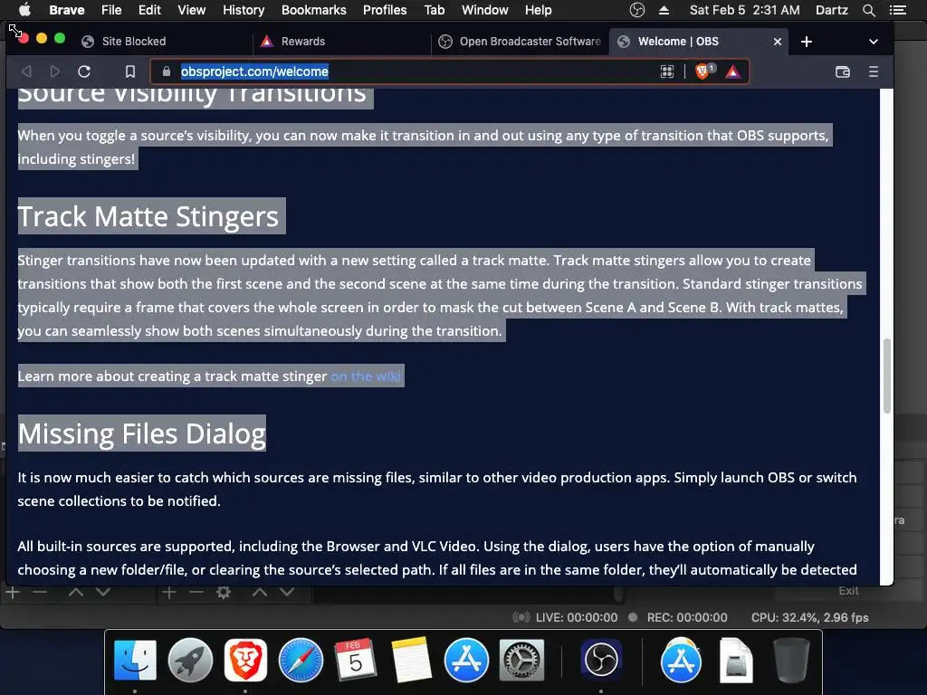Screen dimensions: 927x695
Task: Open the File menu
Action: click(x=111, y=10)
